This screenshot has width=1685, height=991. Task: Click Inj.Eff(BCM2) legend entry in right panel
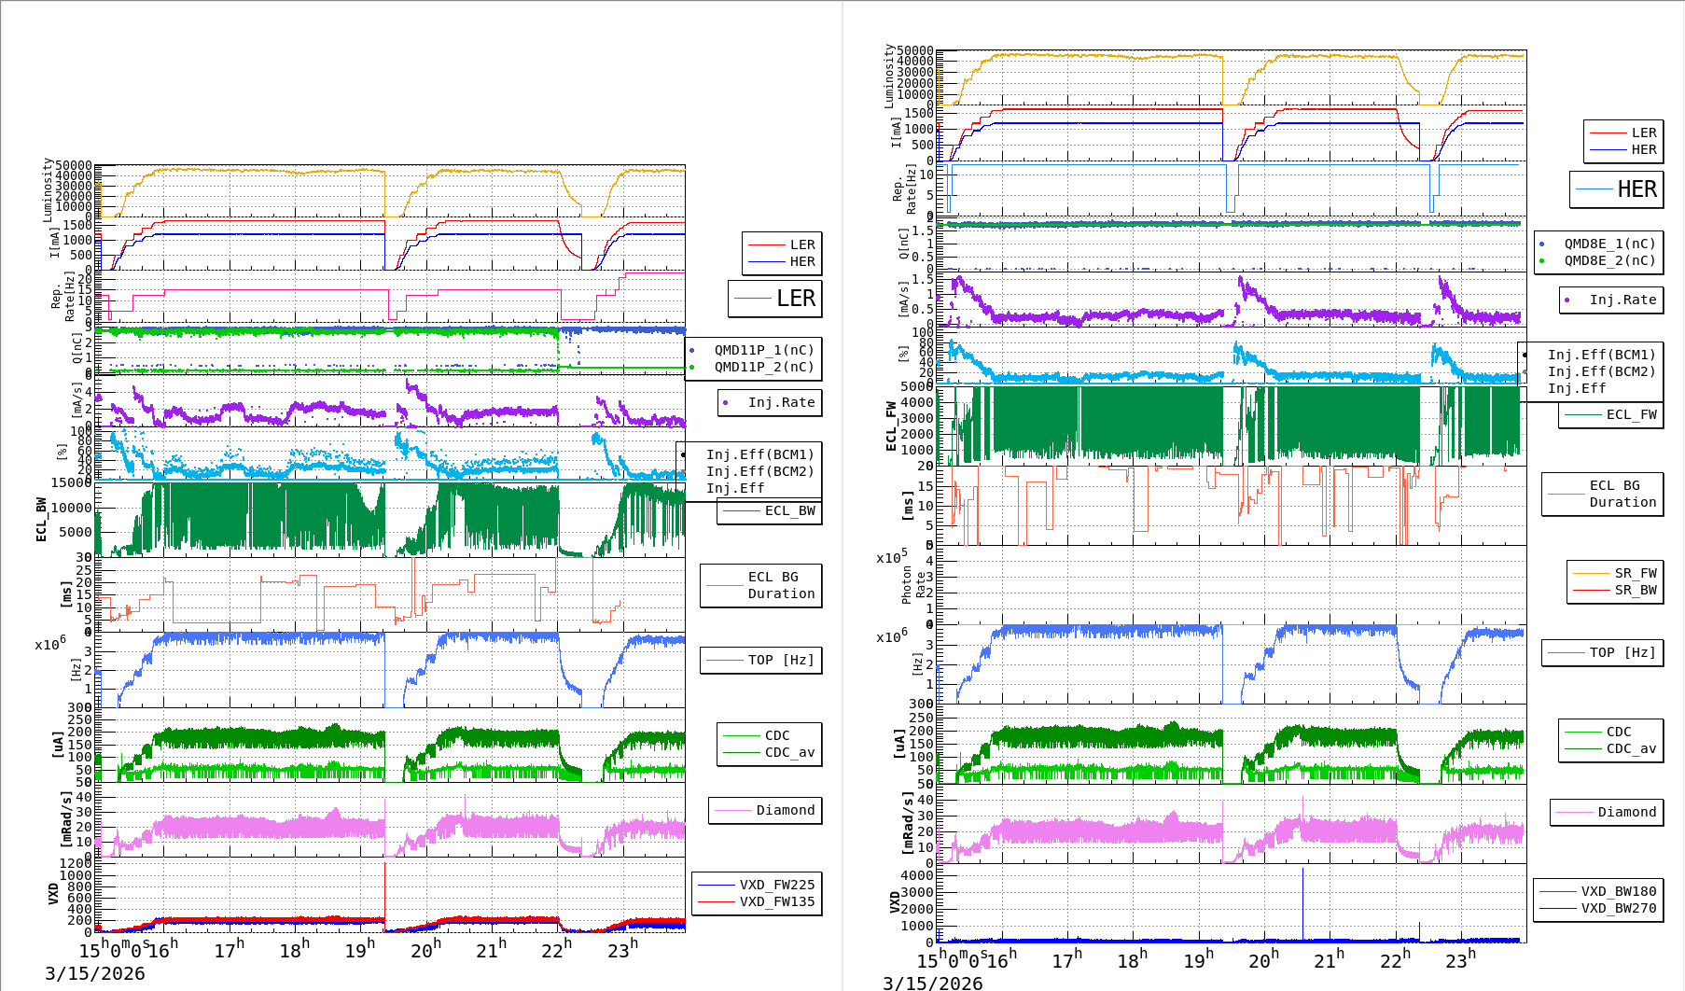tap(1600, 371)
